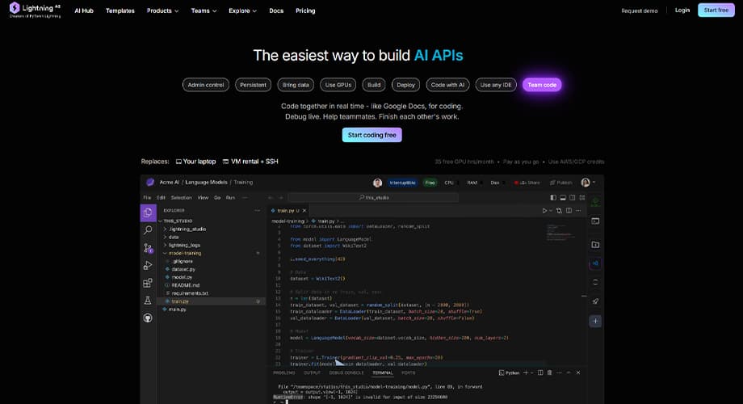This screenshot has height=404, width=743.
Task: Open the Go menu
Action: pos(217,198)
